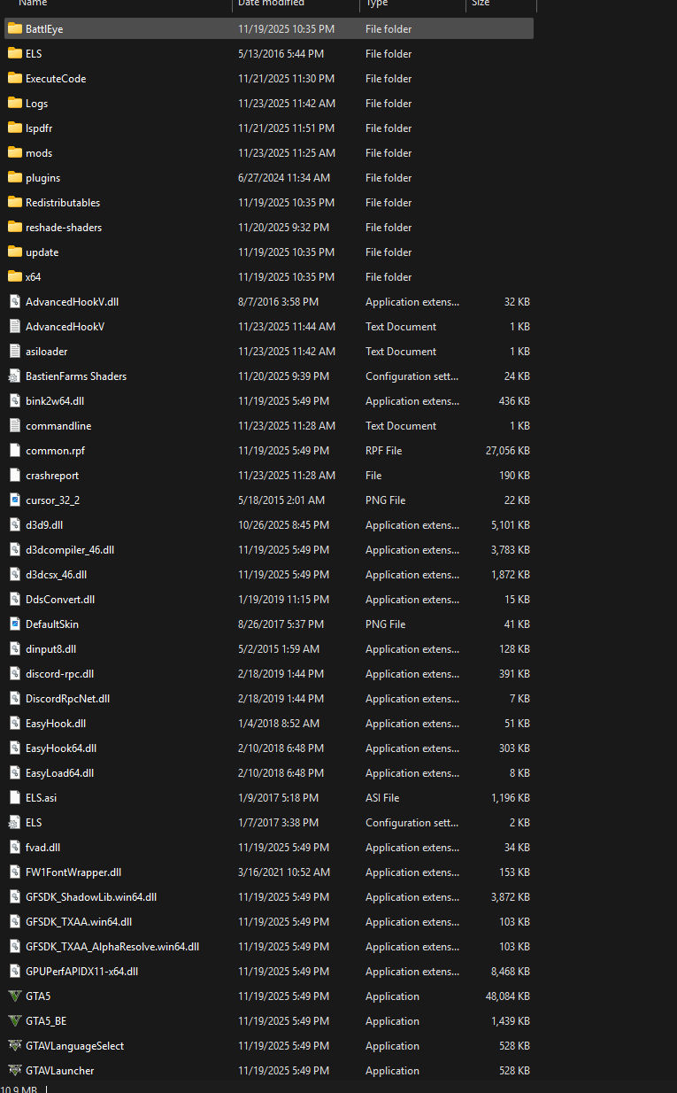Click the common.rpf file icon
Image resolution: width=677 pixels, height=1093 pixels.
click(15, 450)
